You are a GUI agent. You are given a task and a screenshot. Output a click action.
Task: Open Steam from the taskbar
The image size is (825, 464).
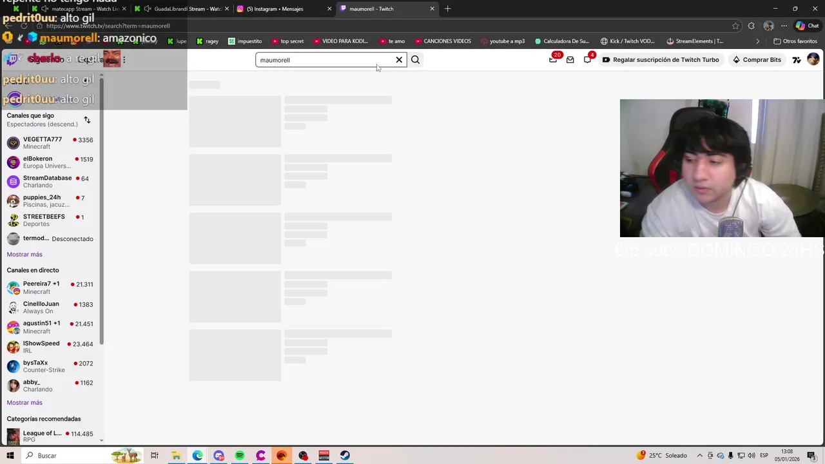point(345,456)
